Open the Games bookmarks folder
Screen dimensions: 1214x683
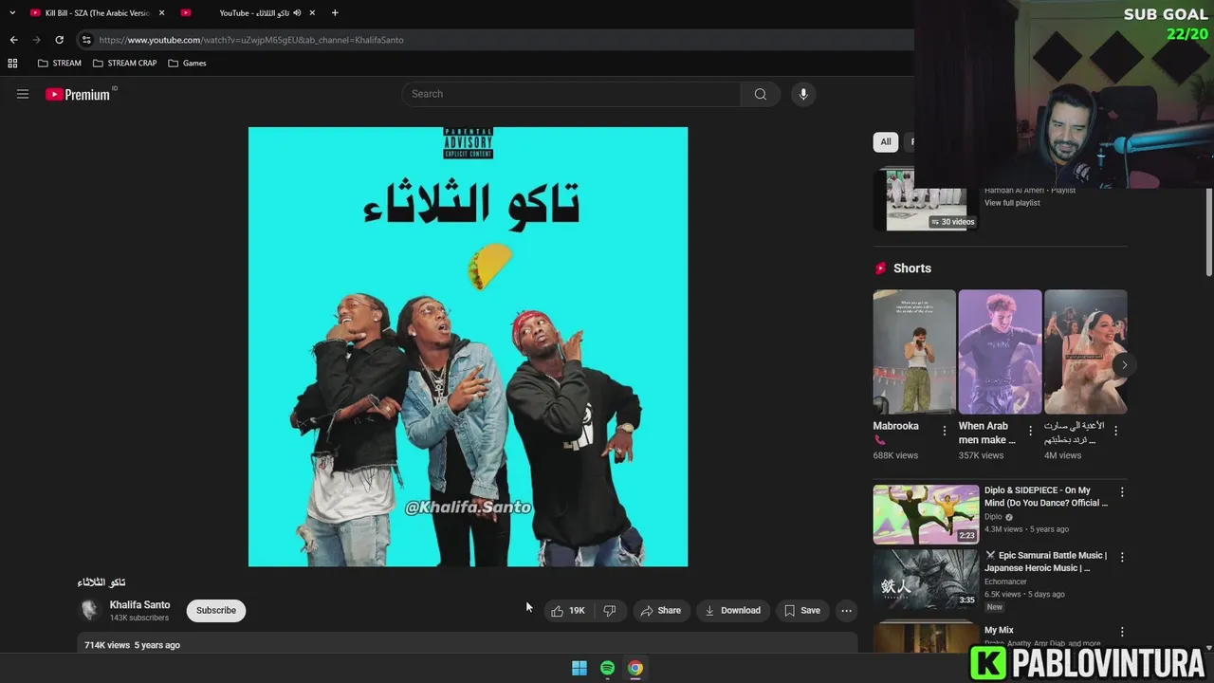point(187,64)
